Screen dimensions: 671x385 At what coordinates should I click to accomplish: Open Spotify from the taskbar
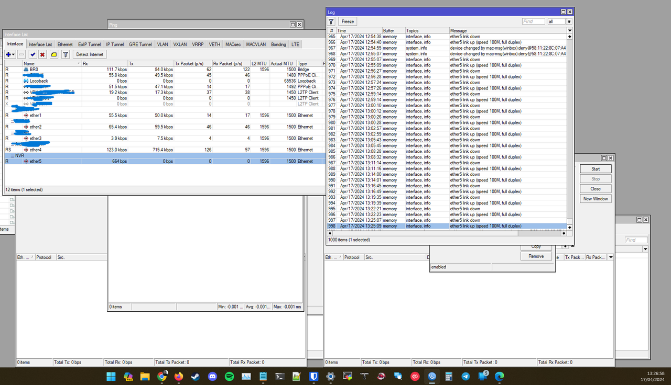229,376
